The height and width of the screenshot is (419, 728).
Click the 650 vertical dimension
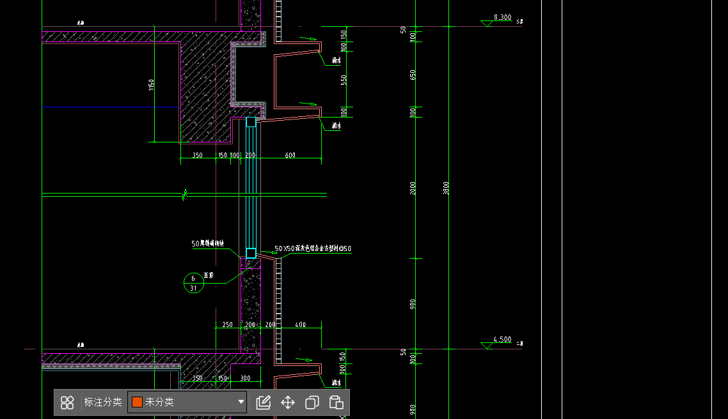click(x=413, y=75)
